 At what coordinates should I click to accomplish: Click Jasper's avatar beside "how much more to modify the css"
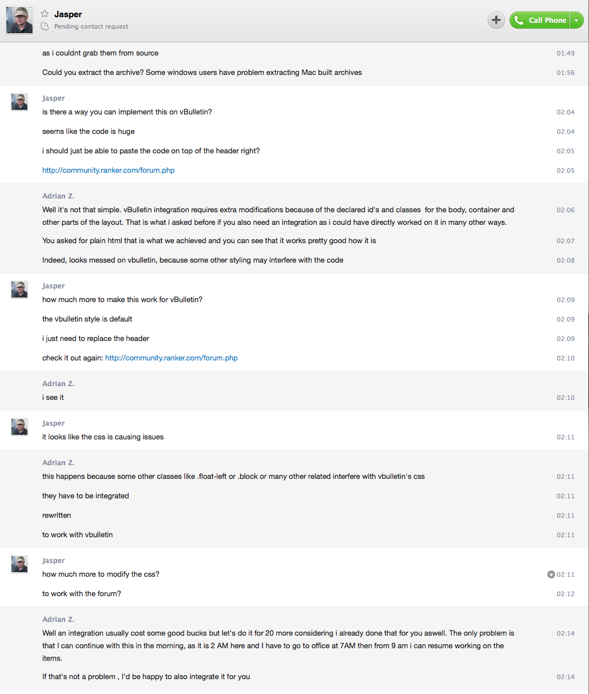coord(19,564)
